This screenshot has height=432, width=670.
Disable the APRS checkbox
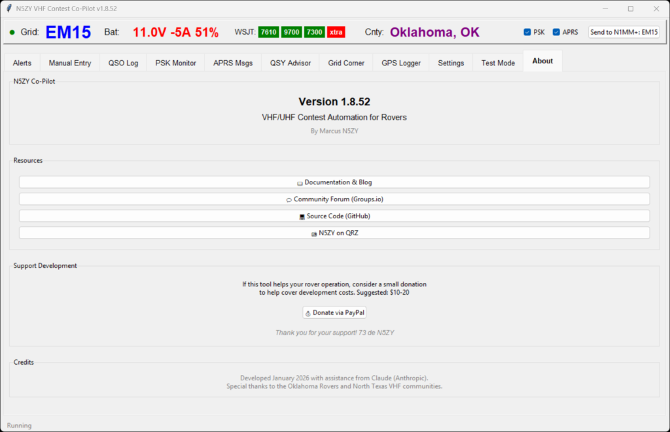(x=556, y=32)
